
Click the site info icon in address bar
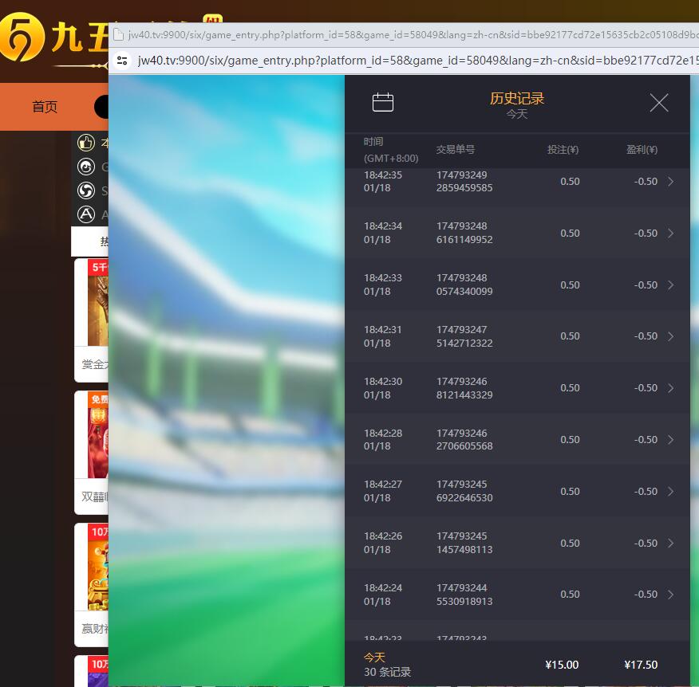(x=122, y=61)
